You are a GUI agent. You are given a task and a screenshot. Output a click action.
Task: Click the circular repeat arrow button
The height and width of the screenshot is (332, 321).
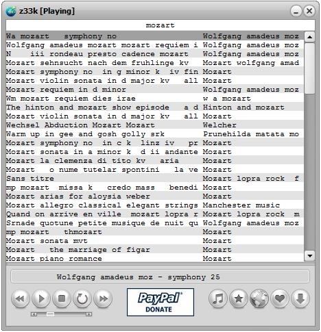(82, 298)
